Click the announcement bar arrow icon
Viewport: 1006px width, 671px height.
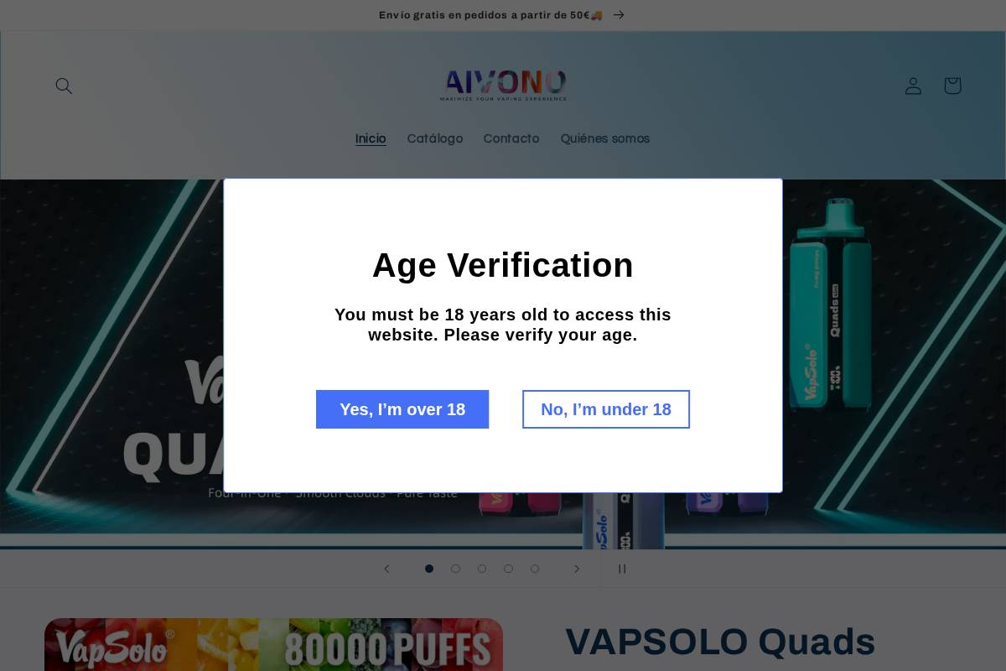coord(619,15)
